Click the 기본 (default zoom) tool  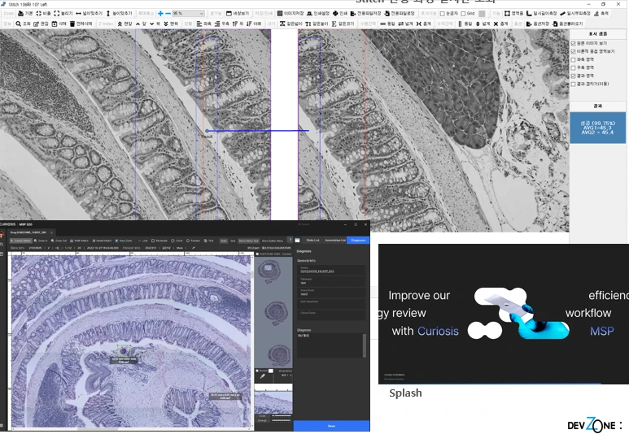pos(25,13)
